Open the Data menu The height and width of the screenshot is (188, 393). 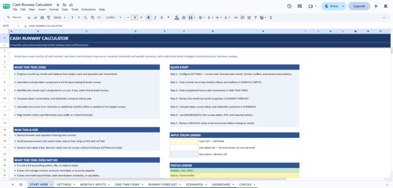point(65,9)
